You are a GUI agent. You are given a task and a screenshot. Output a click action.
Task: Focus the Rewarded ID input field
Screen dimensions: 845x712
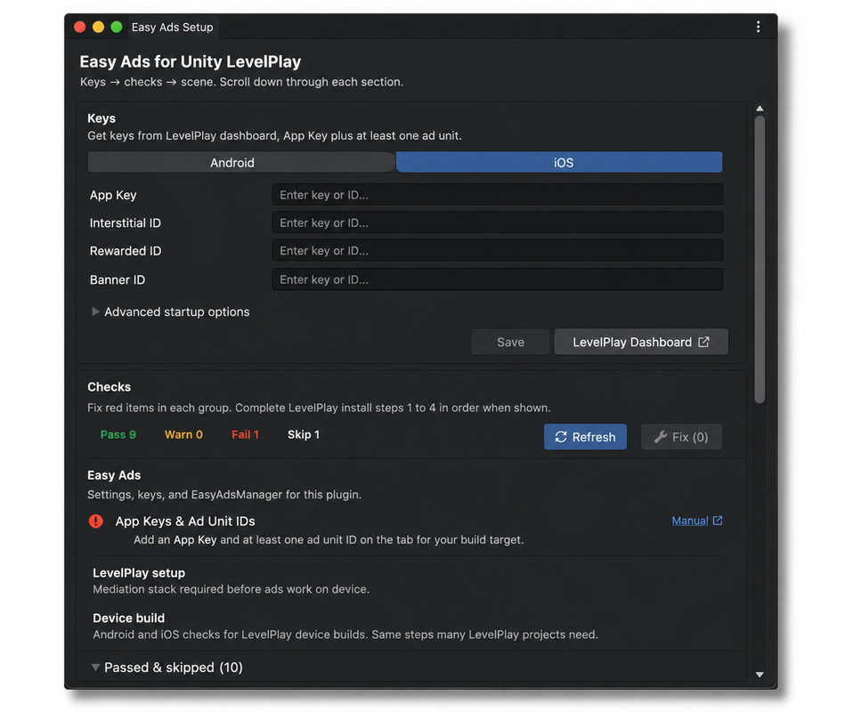(x=497, y=251)
